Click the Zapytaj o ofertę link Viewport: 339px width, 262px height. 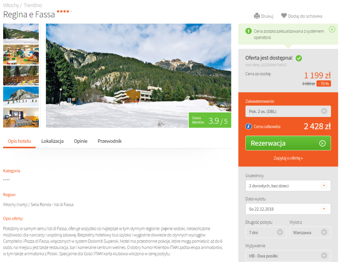pos(288,158)
